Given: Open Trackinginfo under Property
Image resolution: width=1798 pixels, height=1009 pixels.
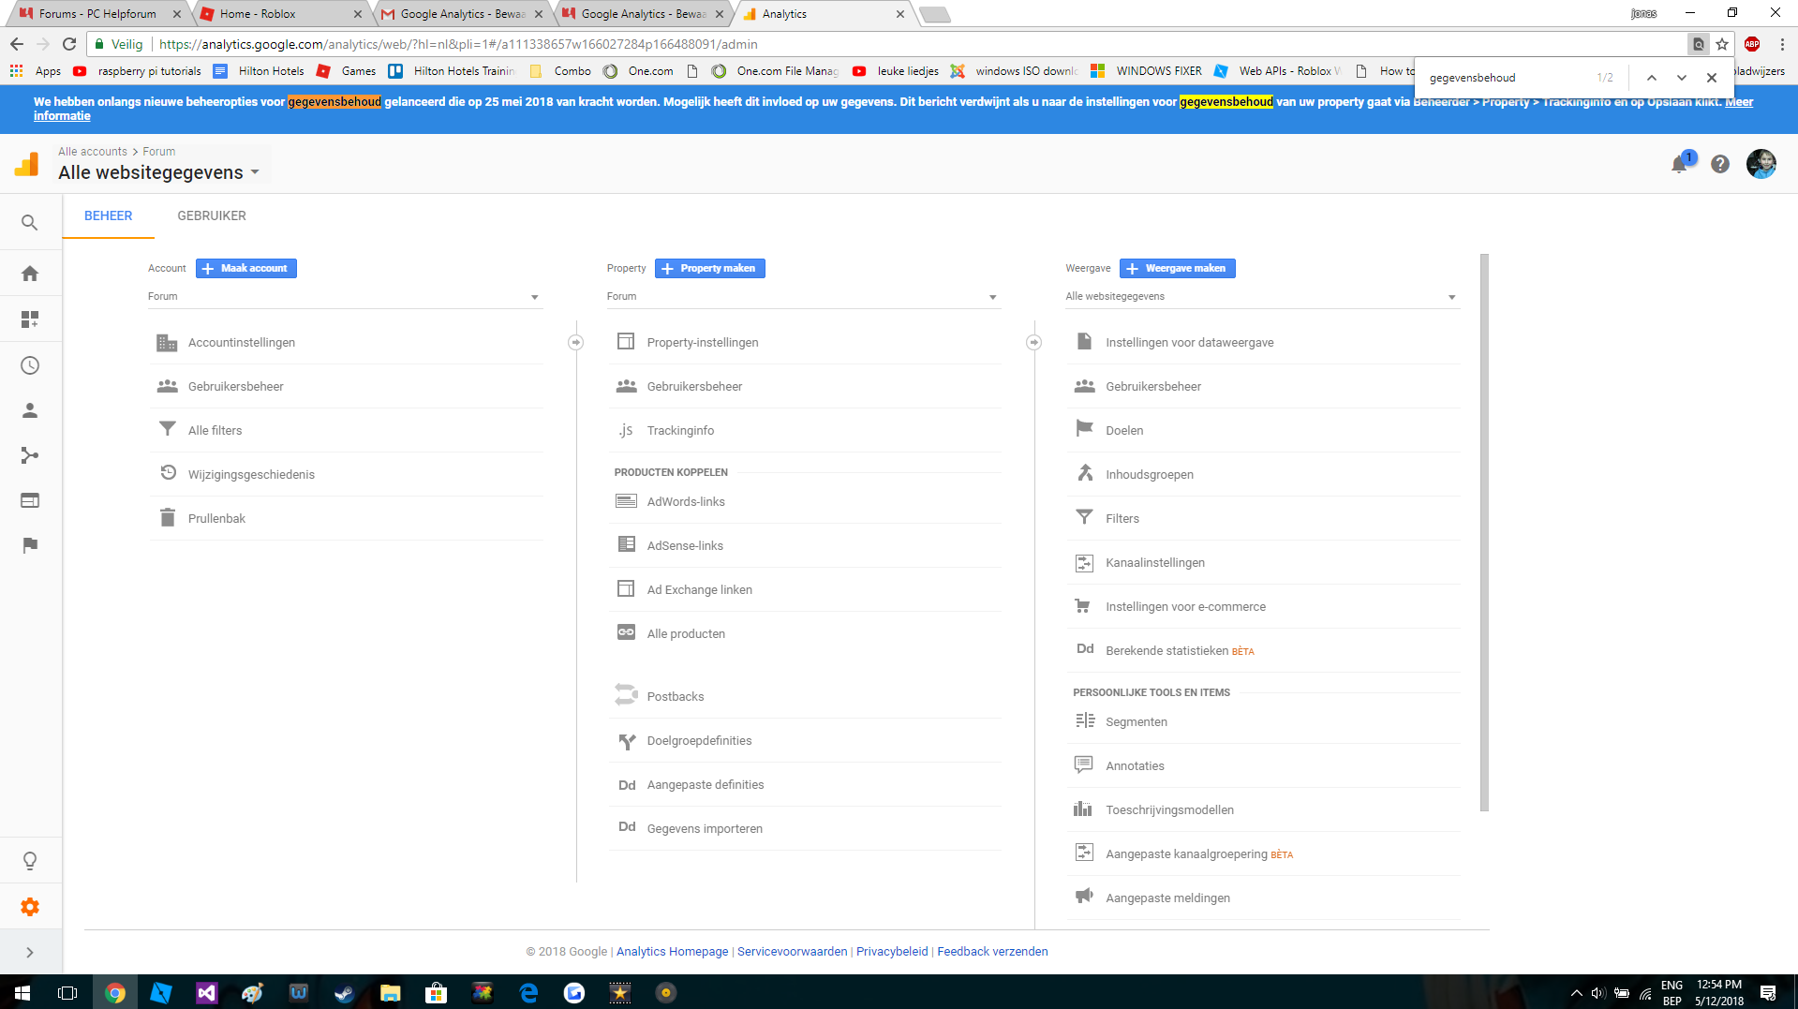Looking at the screenshot, I should 805,431.
